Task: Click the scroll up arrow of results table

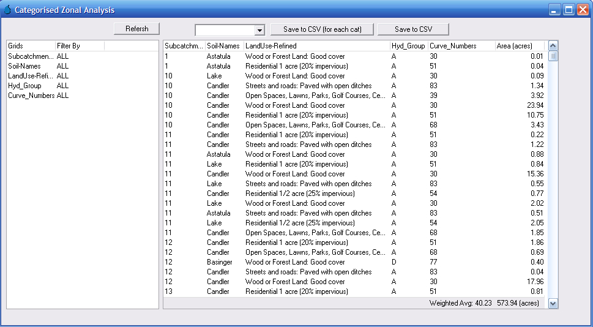Action: [553, 46]
